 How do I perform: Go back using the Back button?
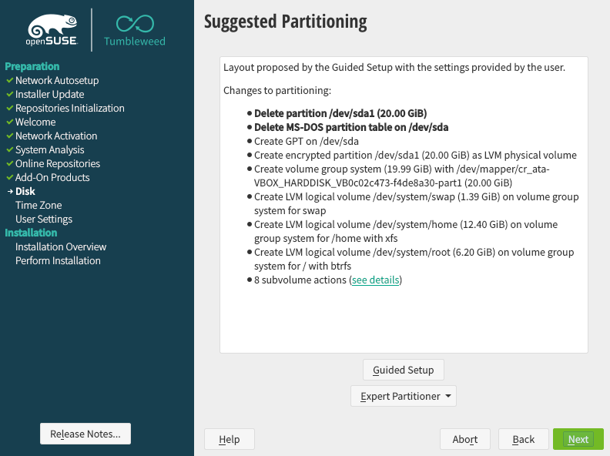[523, 439]
